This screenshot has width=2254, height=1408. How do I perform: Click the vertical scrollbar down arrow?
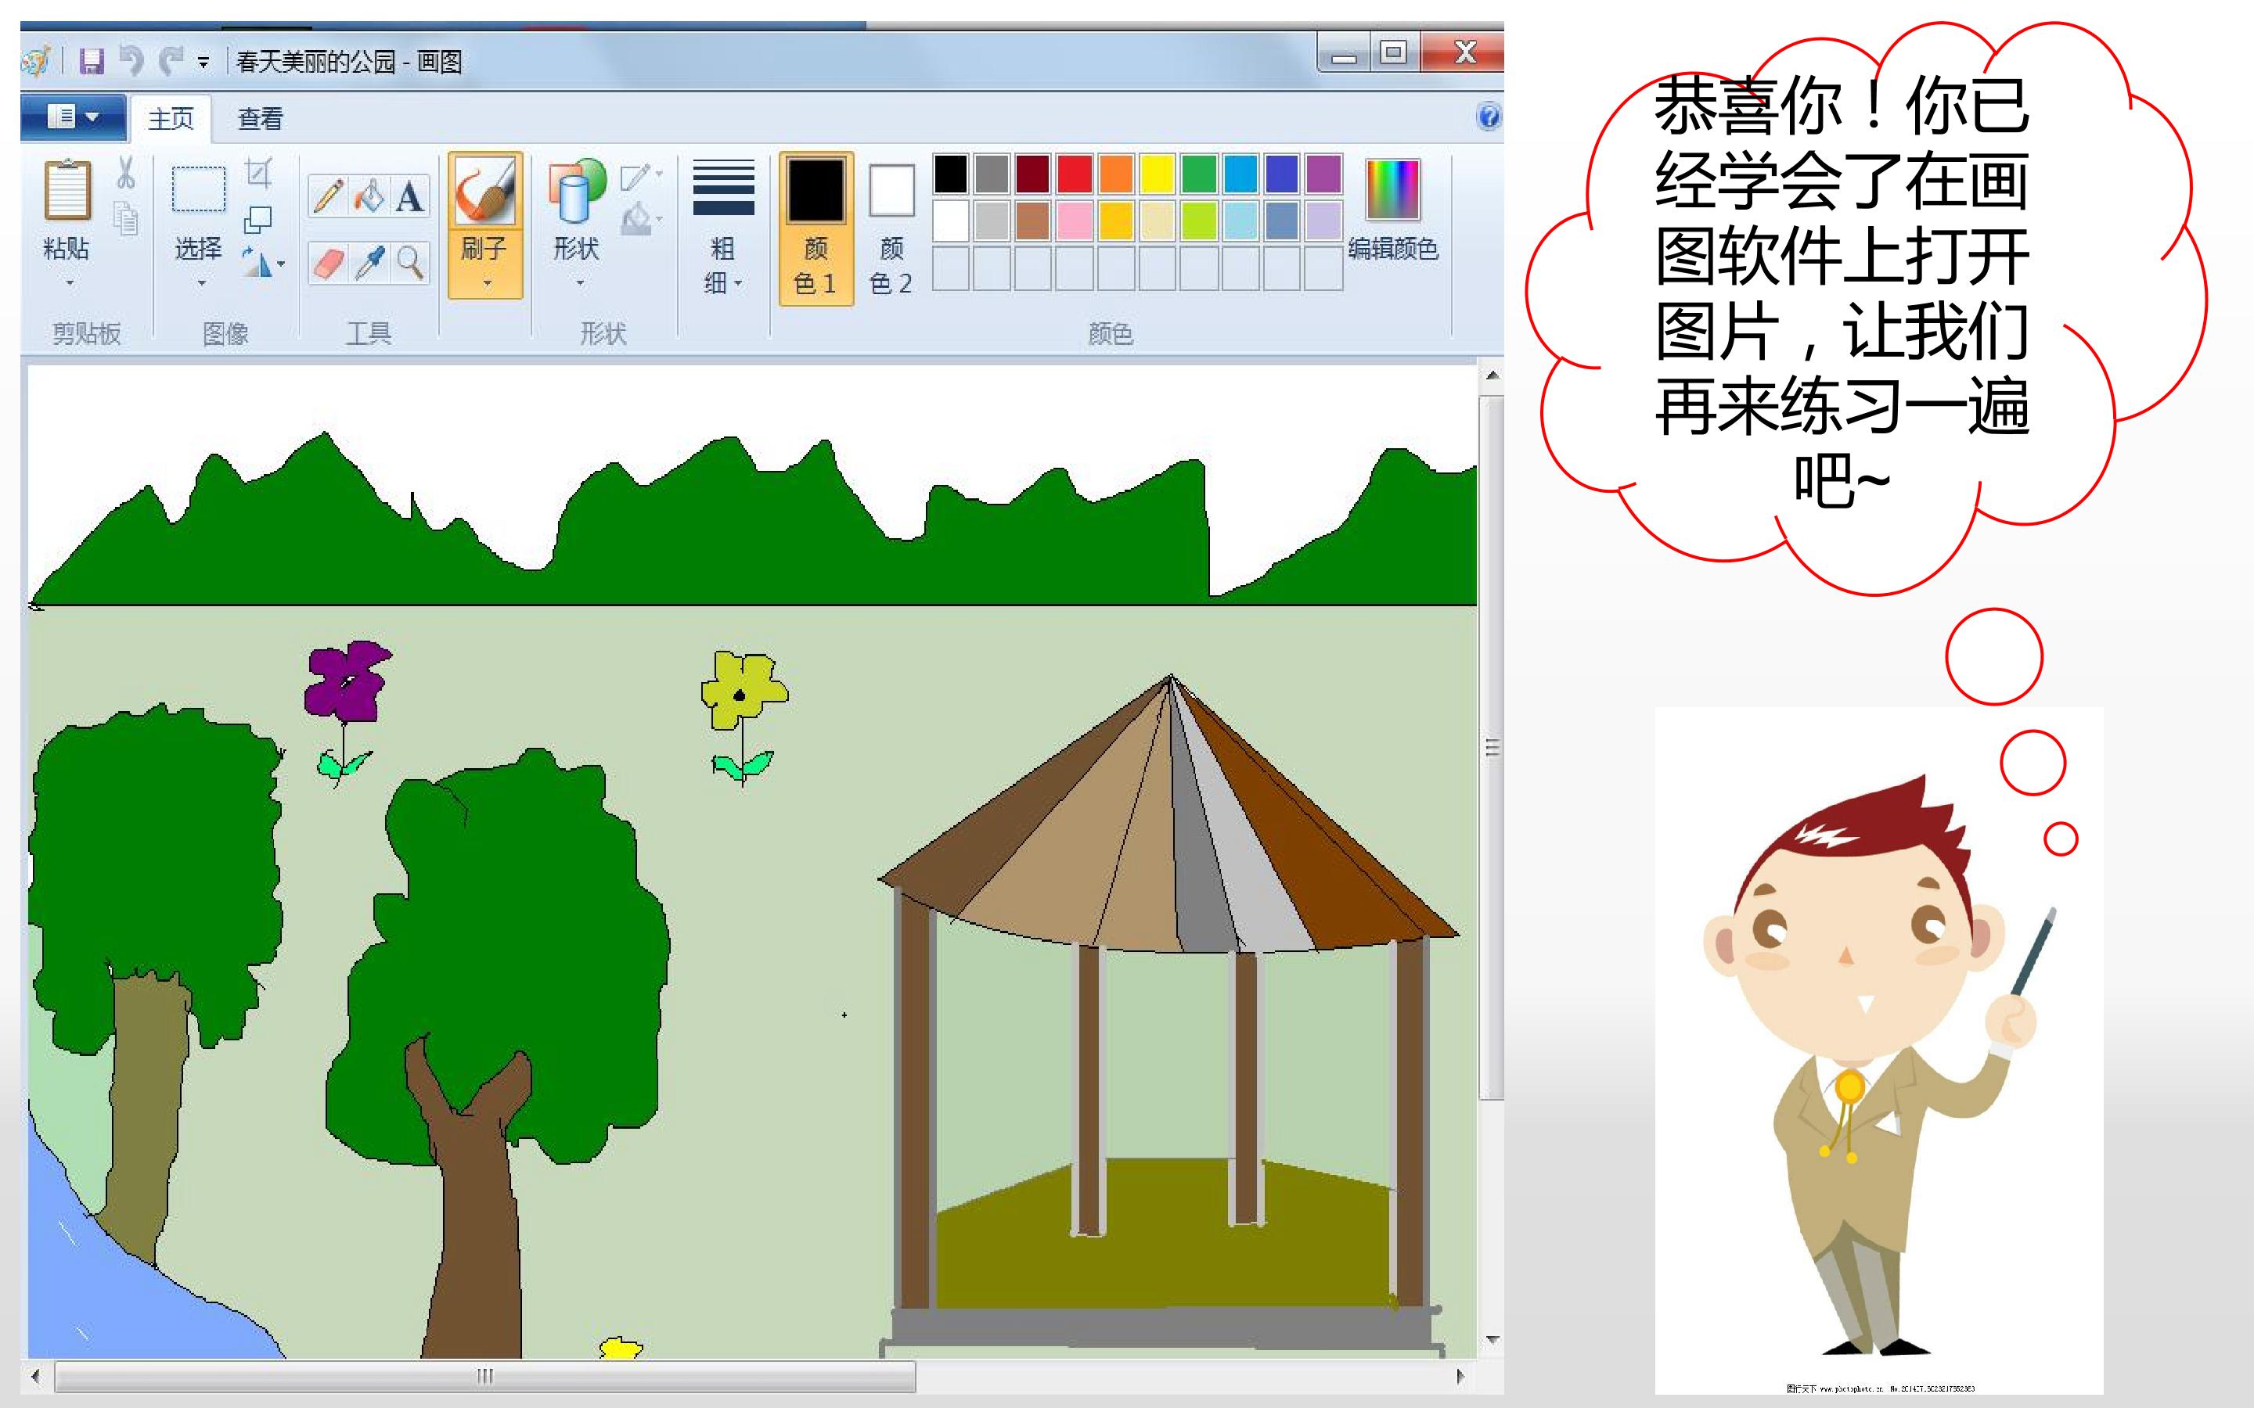(x=1492, y=1340)
